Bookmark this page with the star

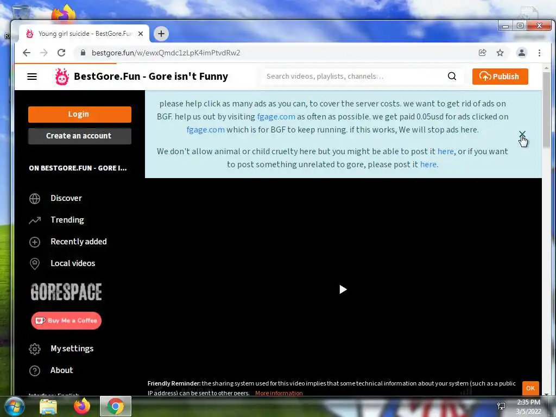pyautogui.click(x=500, y=53)
